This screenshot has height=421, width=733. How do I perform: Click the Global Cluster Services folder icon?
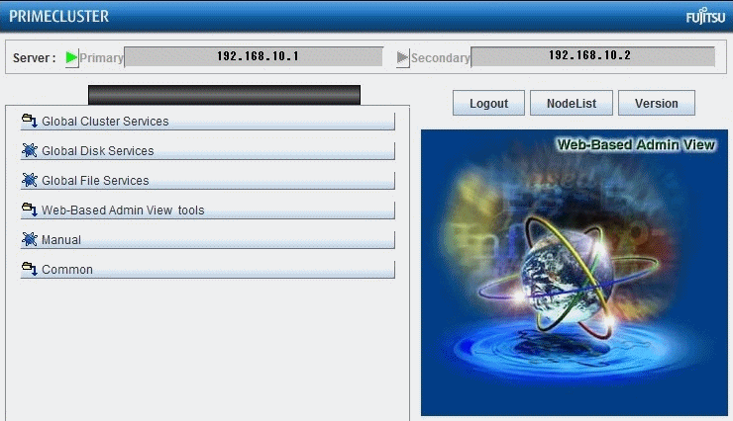[x=29, y=121]
